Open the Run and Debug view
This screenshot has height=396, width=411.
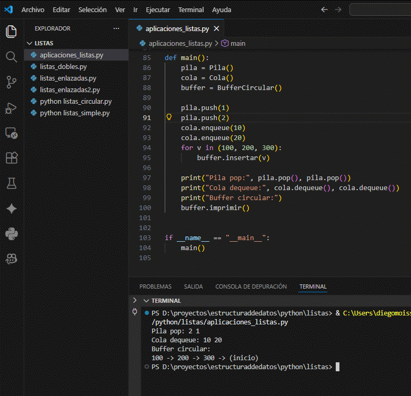pos(11,108)
